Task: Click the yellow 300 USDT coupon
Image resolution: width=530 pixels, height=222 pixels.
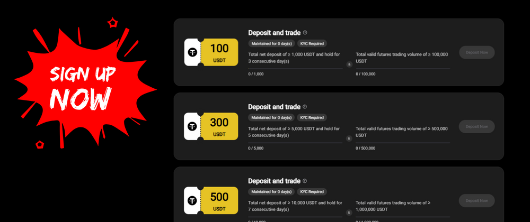Action: tap(219, 126)
